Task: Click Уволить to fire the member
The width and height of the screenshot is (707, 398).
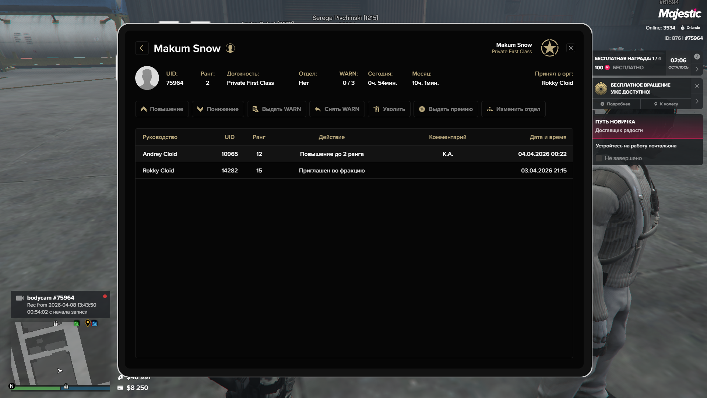Action: (x=389, y=109)
